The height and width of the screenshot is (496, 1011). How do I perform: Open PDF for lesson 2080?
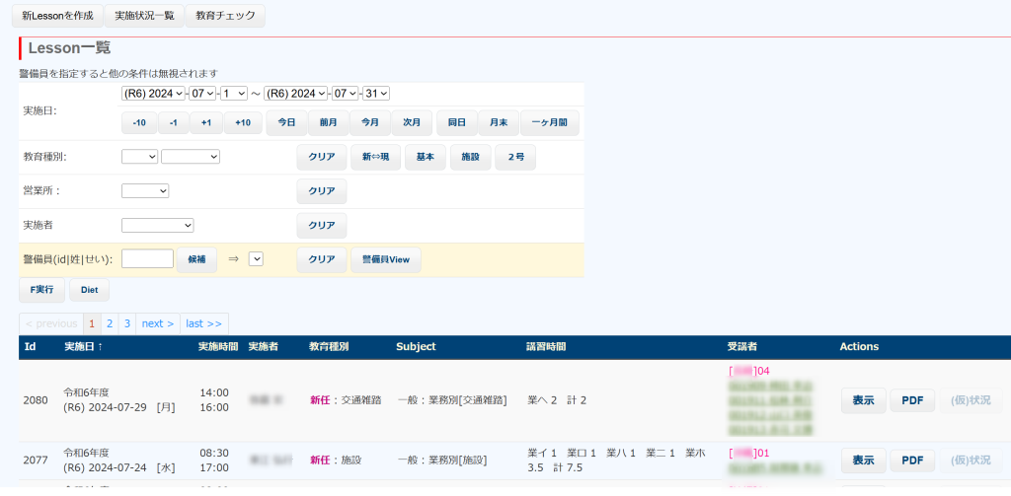tap(911, 401)
